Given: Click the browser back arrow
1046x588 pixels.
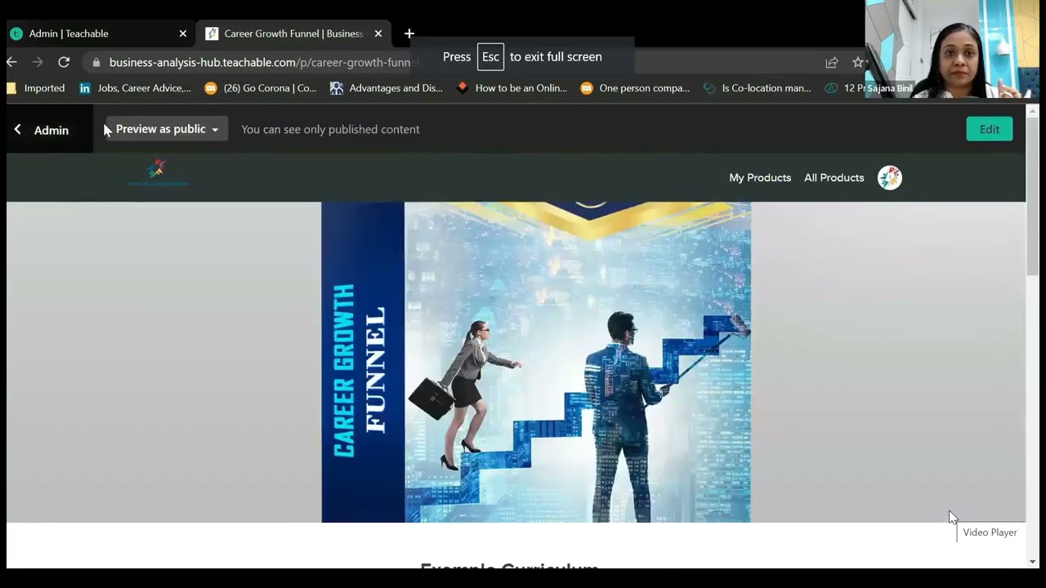Looking at the screenshot, I should click(11, 62).
